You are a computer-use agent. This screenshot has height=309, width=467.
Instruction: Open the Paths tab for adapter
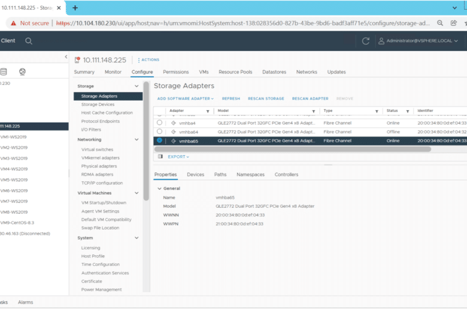coord(220,175)
